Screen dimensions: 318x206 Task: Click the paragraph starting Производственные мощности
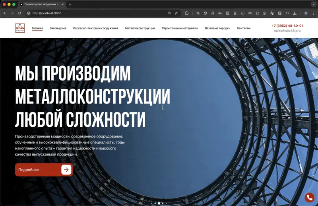70,145
